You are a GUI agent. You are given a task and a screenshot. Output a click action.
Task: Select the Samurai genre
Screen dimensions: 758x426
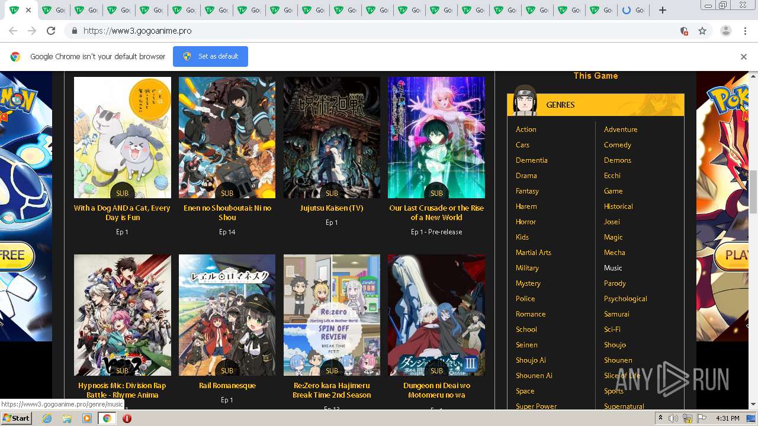tap(616, 314)
